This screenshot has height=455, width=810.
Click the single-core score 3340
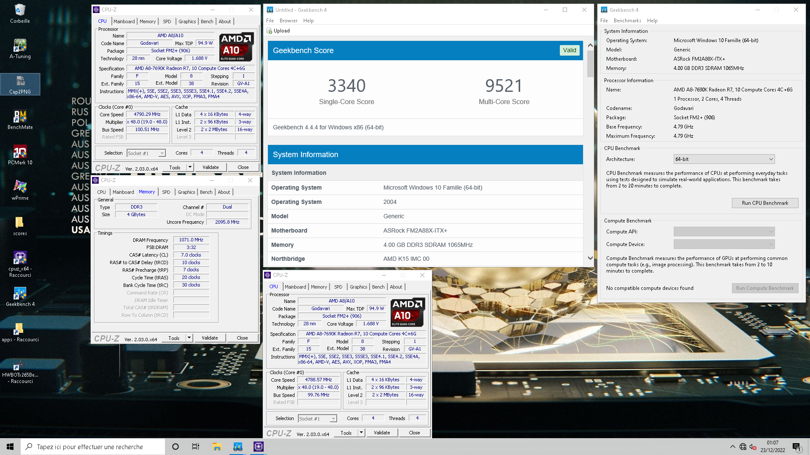347,86
